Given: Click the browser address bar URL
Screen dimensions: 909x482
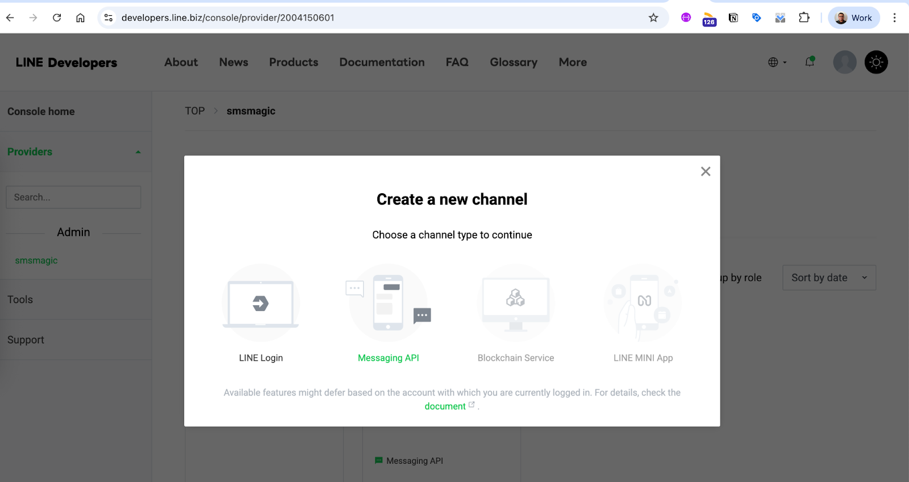Looking at the screenshot, I should coord(228,18).
